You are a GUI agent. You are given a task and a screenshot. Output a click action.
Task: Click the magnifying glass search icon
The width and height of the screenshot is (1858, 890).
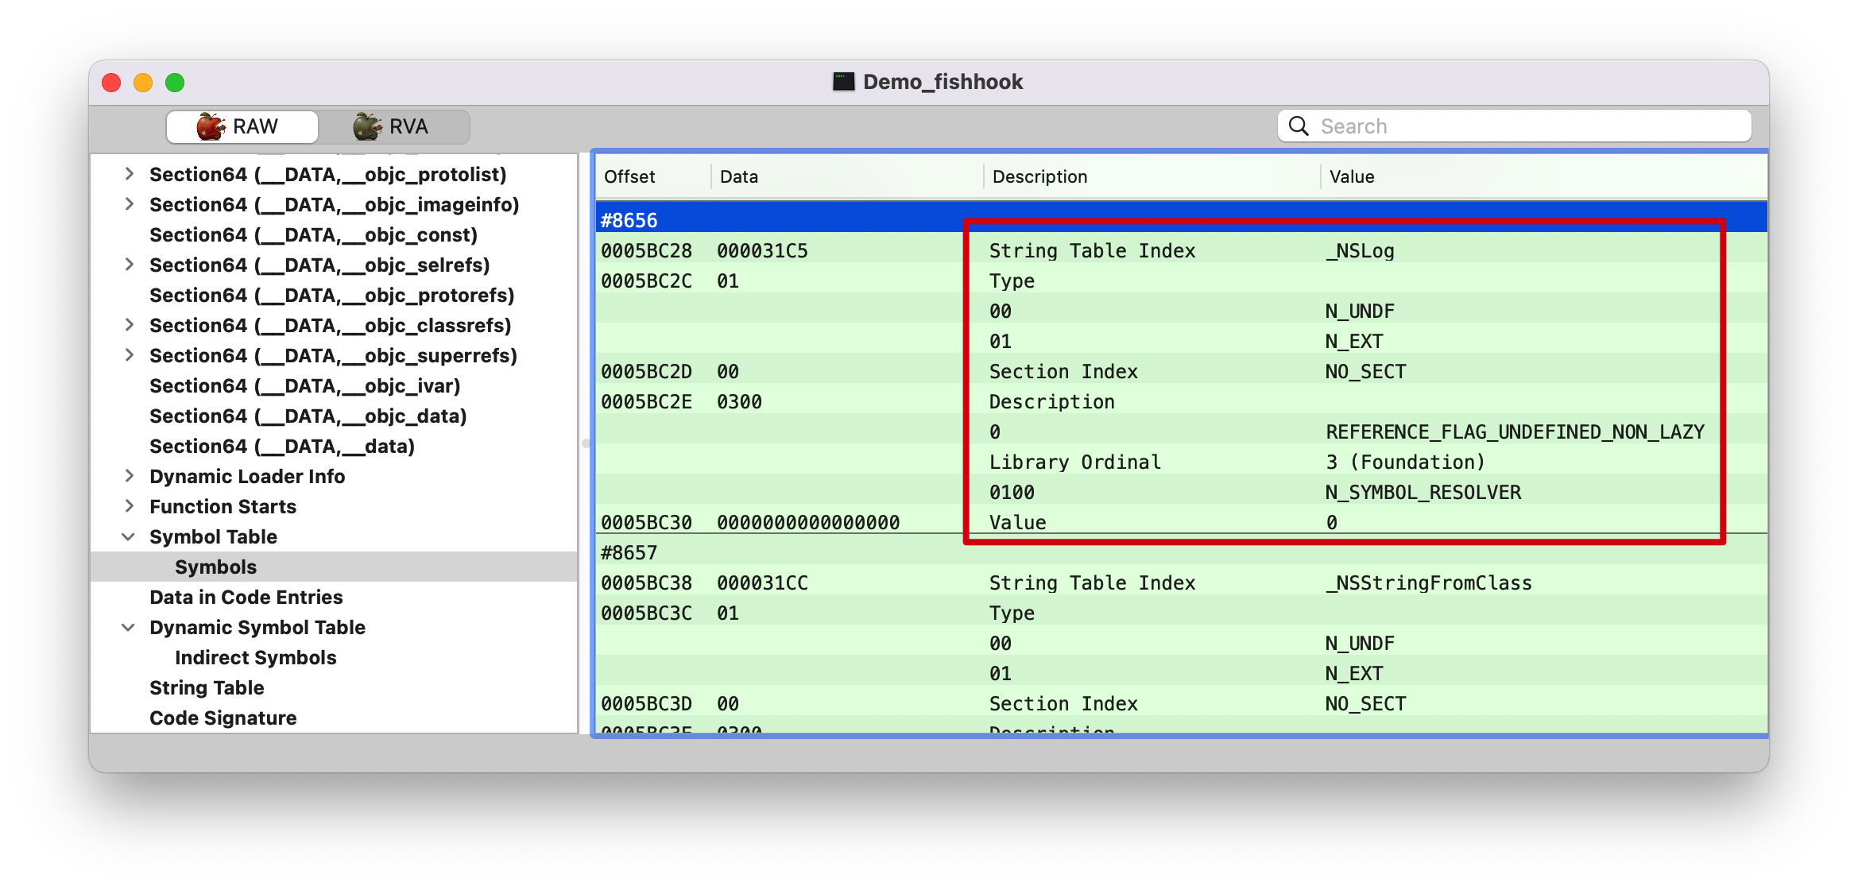coord(1299,126)
